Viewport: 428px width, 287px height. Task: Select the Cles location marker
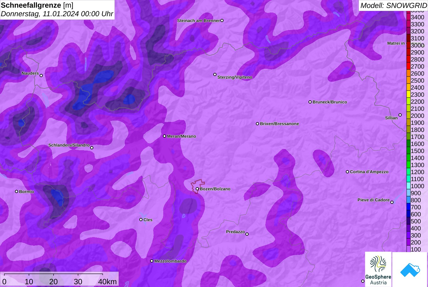(141, 219)
